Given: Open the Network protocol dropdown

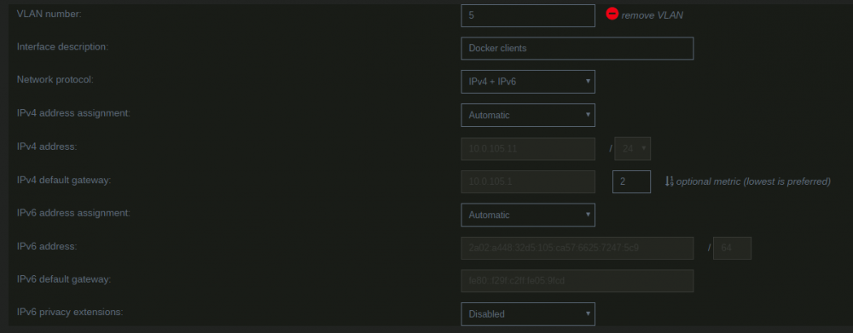Looking at the screenshot, I should point(528,82).
